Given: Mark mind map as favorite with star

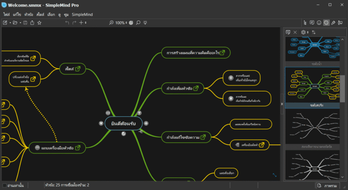Looking at the screenshot, I should (x=39, y=23).
